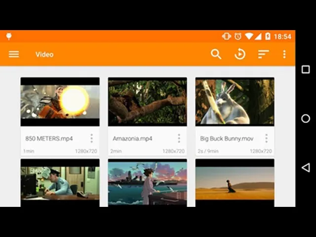Tap the 18:54 clock in status bar

point(282,37)
